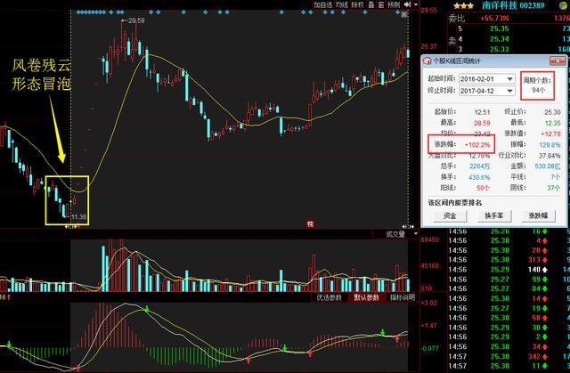
Task: Click the red golden-cross arrow at MACD bottom left
Action: pyautogui.click(x=78, y=368)
